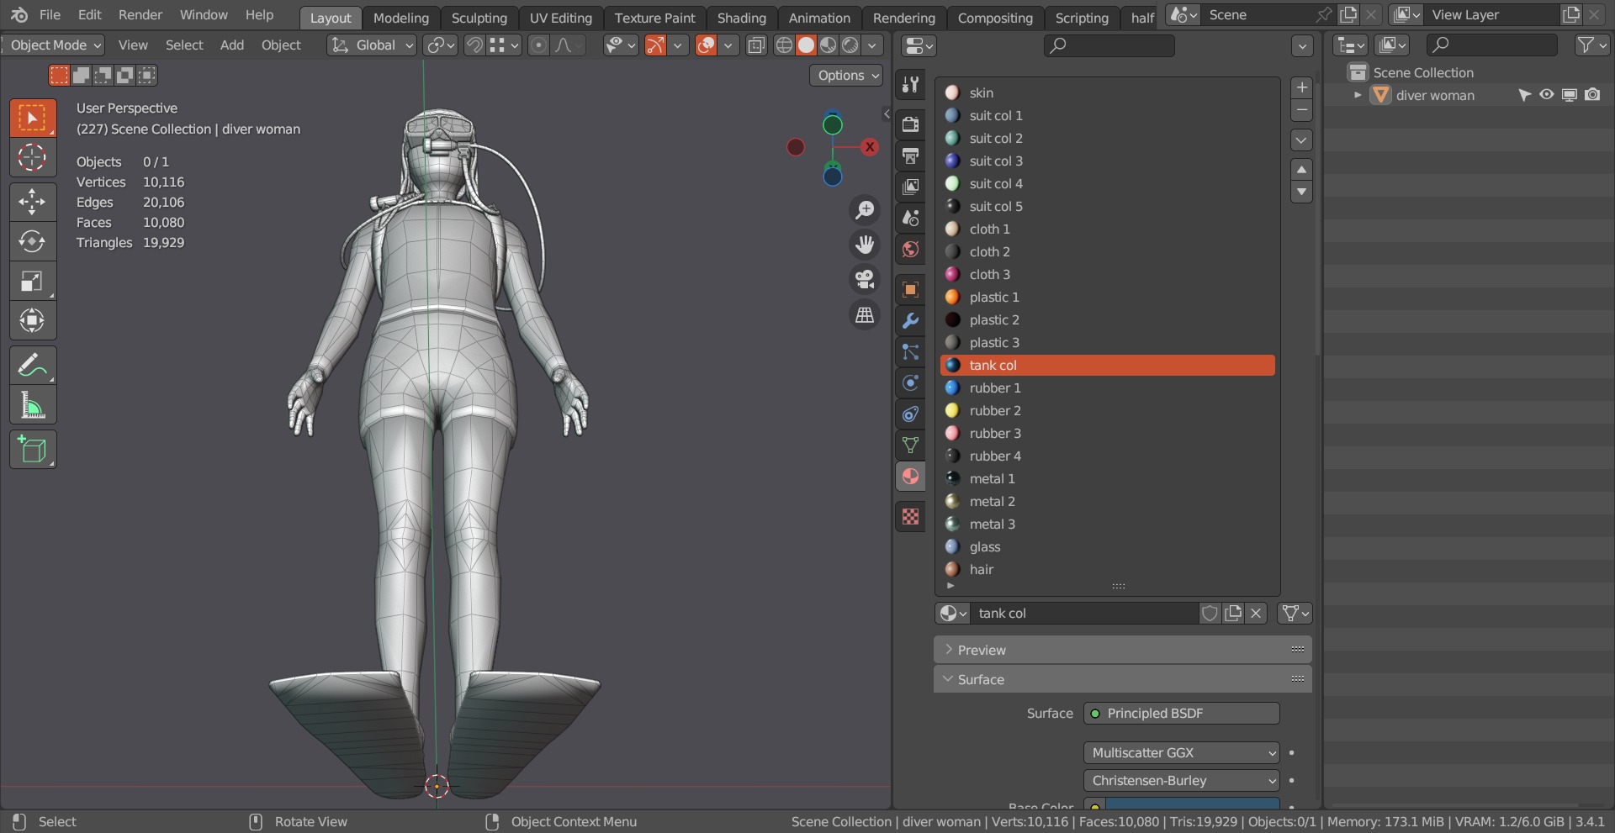Choose the Rotate tool
The height and width of the screenshot is (833, 1615).
(33, 241)
